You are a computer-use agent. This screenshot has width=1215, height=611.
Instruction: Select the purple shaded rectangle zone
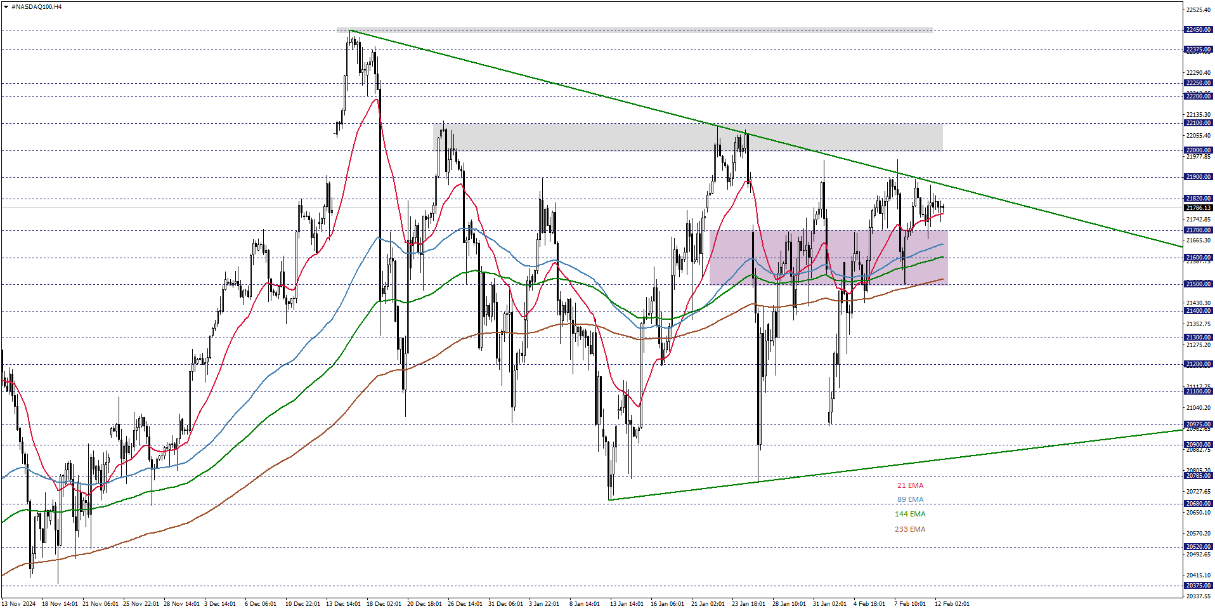click(829, 257)
